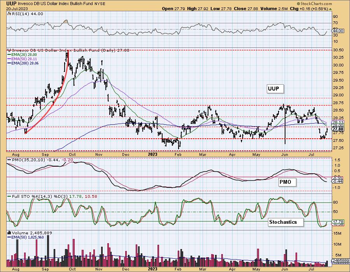Click the bar icon before Volume 2,485,889

(x=9, y=233)
